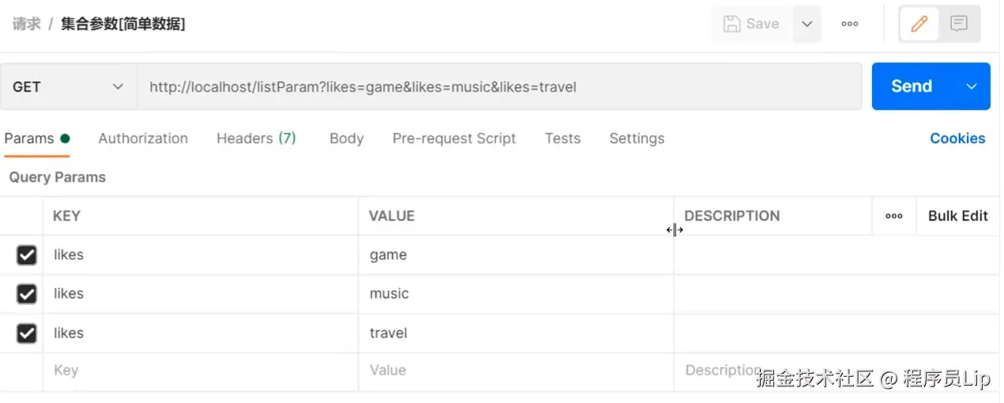Screen dimensions: 1004x403
Task: Open column options dots beside Bulk Edit
Action: pos(894,216)
